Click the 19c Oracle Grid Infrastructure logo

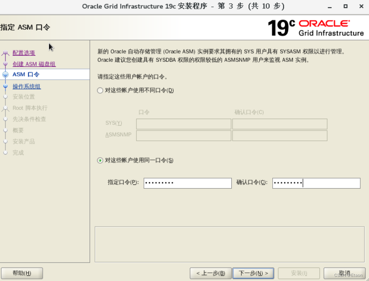pos(316,28)
